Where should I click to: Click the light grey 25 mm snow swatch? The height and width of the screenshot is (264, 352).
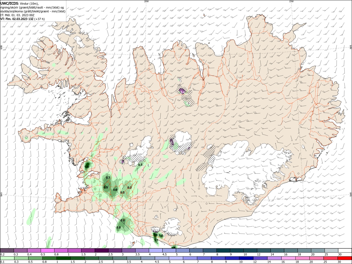(x=331, y=251)
